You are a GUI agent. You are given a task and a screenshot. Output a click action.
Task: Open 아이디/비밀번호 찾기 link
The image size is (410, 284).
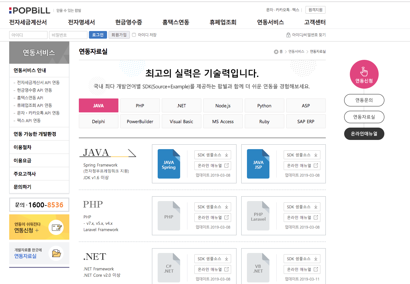pos(309,35)
